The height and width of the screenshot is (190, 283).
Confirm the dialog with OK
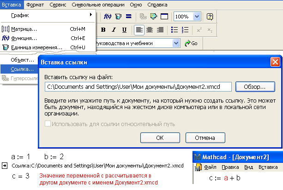tap(160, 138)
